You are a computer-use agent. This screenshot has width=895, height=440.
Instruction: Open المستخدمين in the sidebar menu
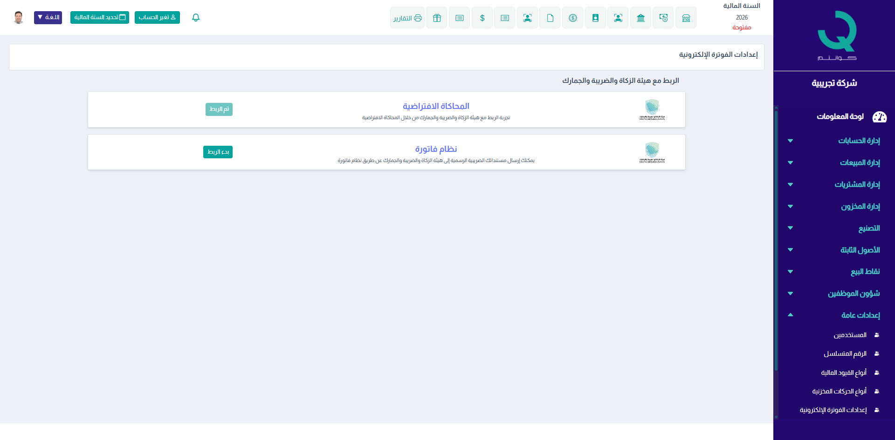click(x=850, y=335)
